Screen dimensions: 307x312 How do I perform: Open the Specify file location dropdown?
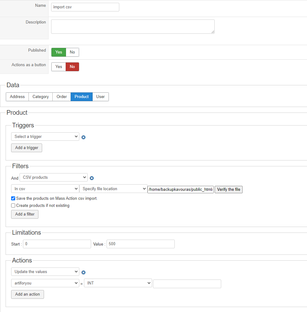[113, 189]
